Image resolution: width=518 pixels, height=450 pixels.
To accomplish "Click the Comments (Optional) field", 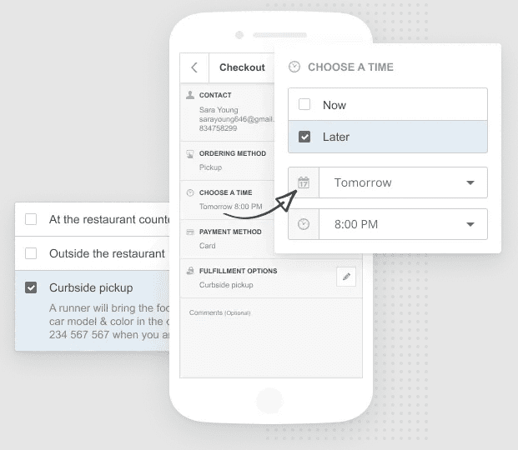I will (271, 337).
